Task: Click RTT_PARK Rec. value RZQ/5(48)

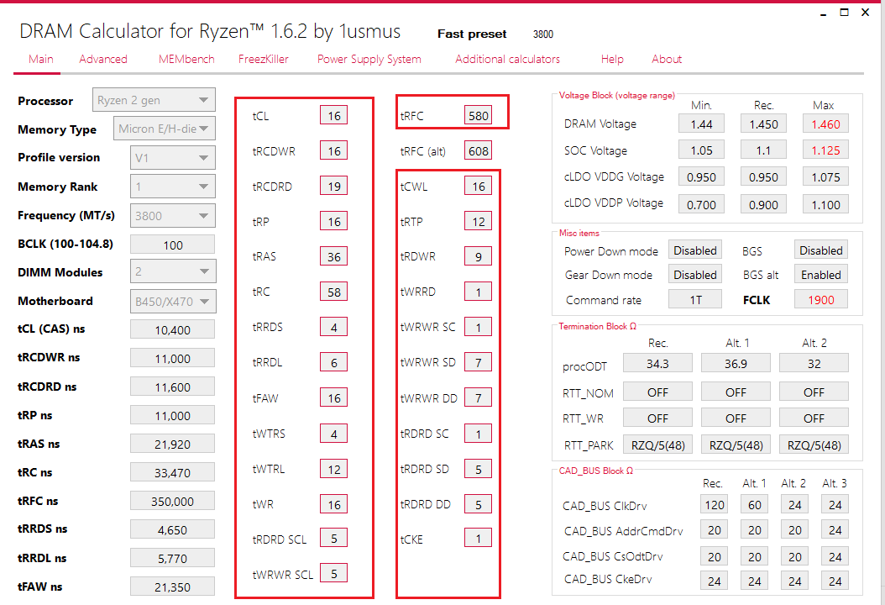Action: [657, 445]
